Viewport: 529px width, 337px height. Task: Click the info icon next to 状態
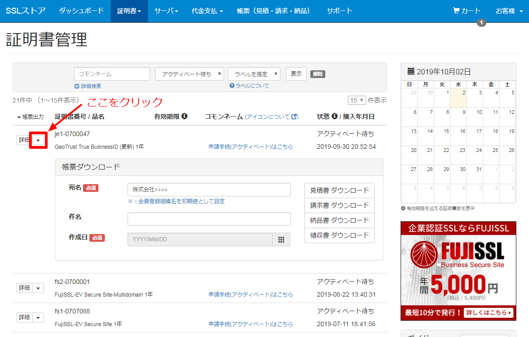[334, 116]
